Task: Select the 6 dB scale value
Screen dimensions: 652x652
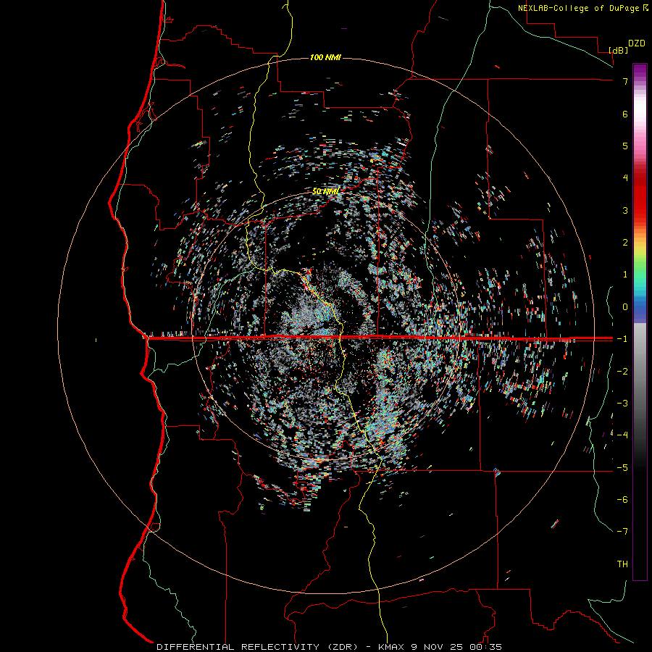Action: tap(625, 114)
